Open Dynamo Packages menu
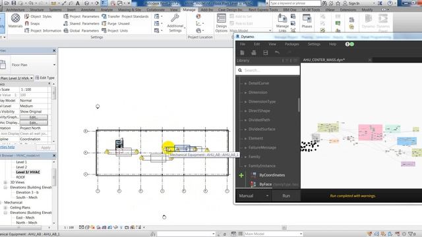This screenshot has height=237, width=422. pyautogui.click(x=291, y=44)
